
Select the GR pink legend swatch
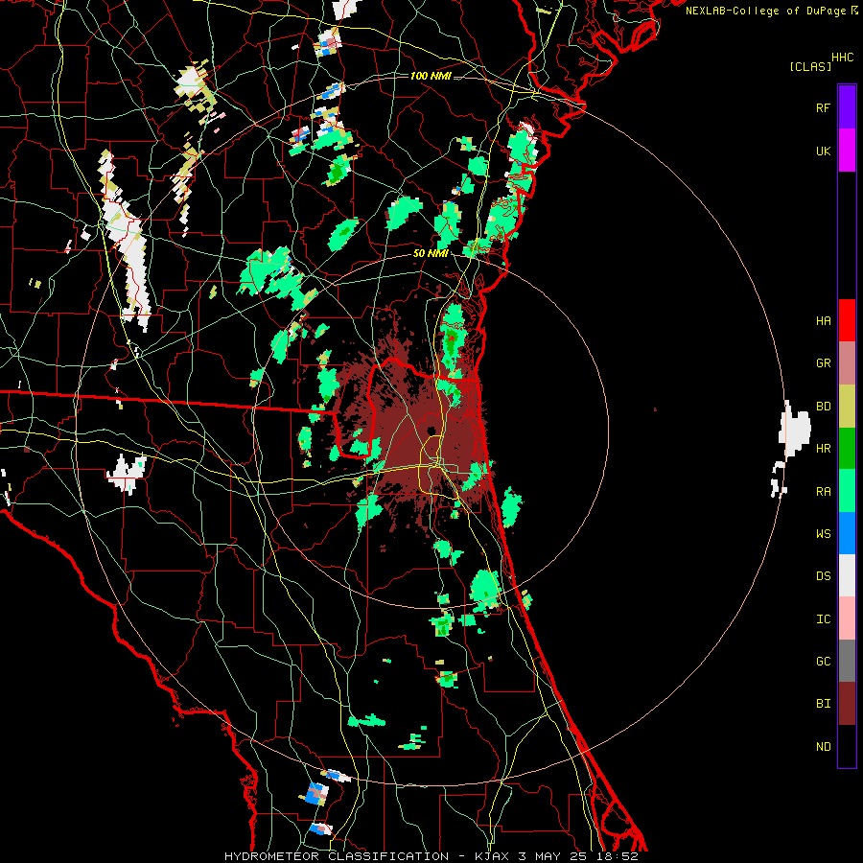tap(847, 363)
